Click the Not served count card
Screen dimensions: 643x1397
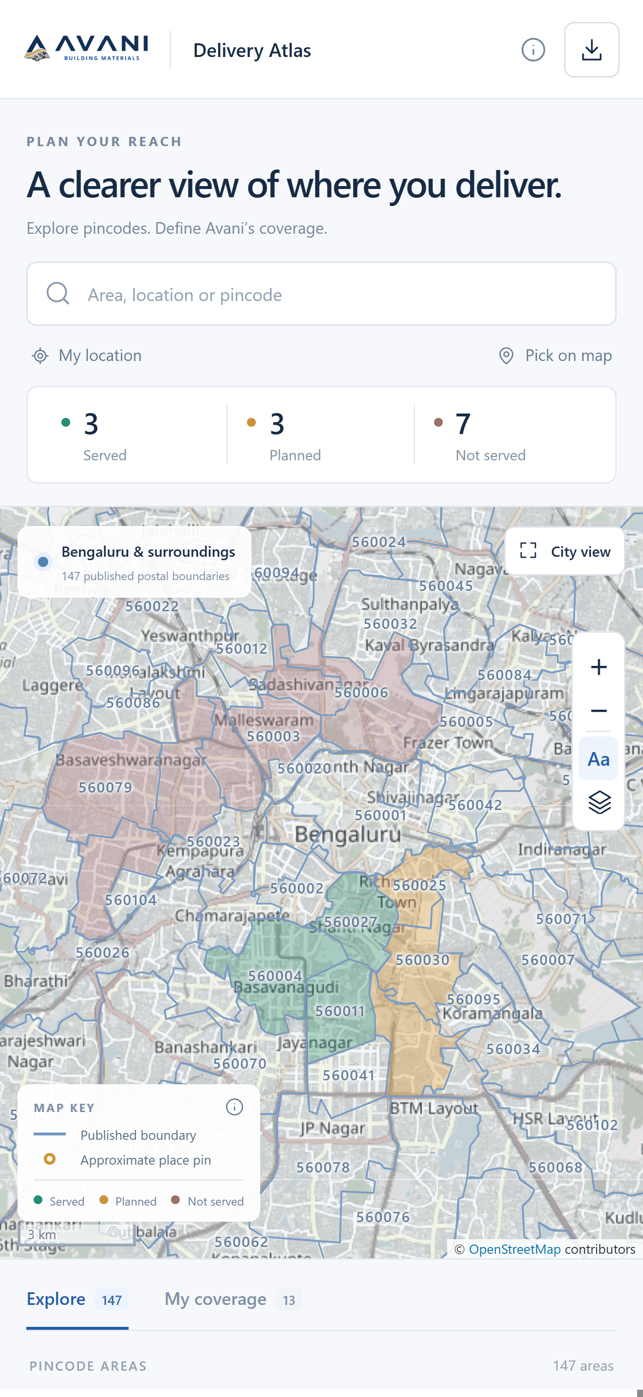tap(514, 435)
